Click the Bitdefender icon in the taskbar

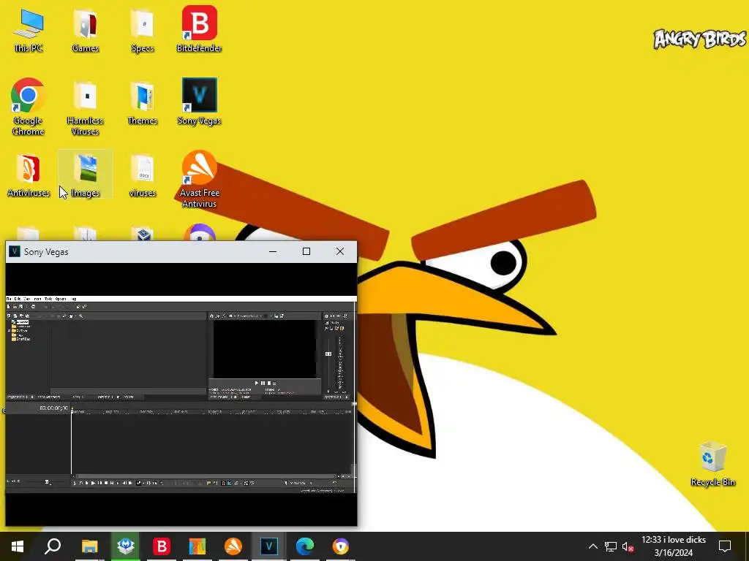162,546
